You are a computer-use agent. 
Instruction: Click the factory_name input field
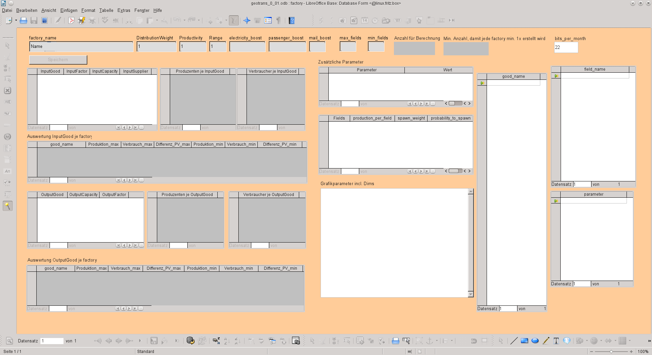coord(81,47)
